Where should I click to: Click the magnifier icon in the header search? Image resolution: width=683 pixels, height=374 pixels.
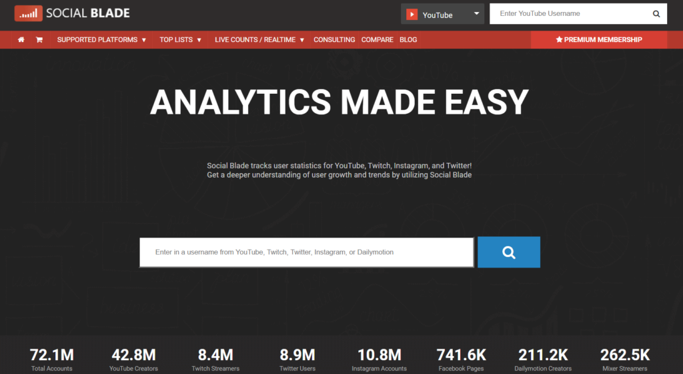click(x=656, y=14)
